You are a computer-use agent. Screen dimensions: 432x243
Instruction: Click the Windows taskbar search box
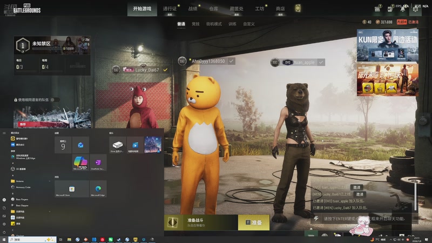tap(32, 240)
